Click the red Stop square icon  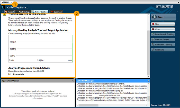point(153,24)
